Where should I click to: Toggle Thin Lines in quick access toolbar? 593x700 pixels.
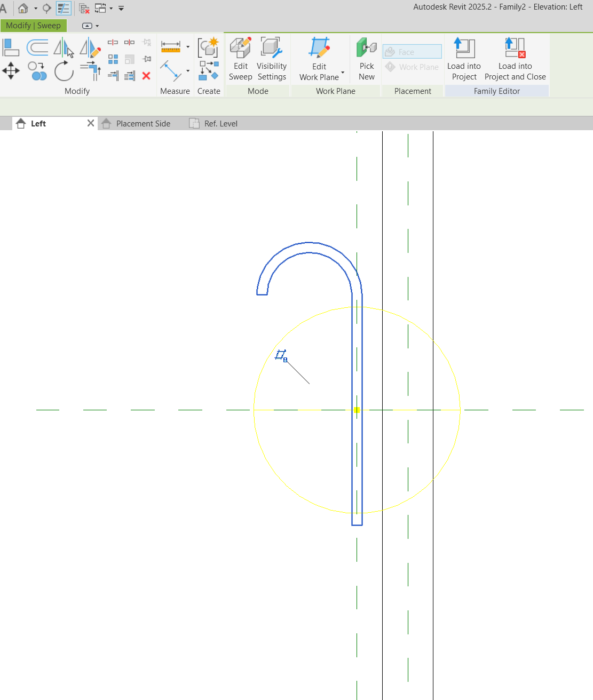tap(64, 8)
